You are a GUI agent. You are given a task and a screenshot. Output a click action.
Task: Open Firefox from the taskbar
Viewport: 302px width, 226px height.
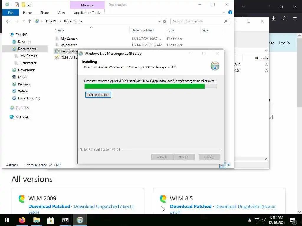(x=22, y=220)
